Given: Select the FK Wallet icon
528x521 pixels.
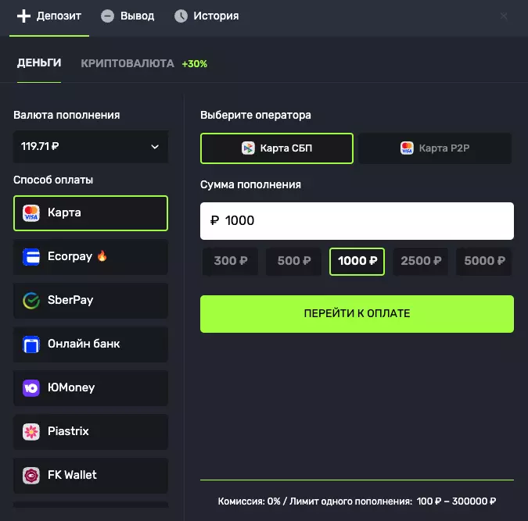Looking at the screenshot, I should tap(31, 475).
